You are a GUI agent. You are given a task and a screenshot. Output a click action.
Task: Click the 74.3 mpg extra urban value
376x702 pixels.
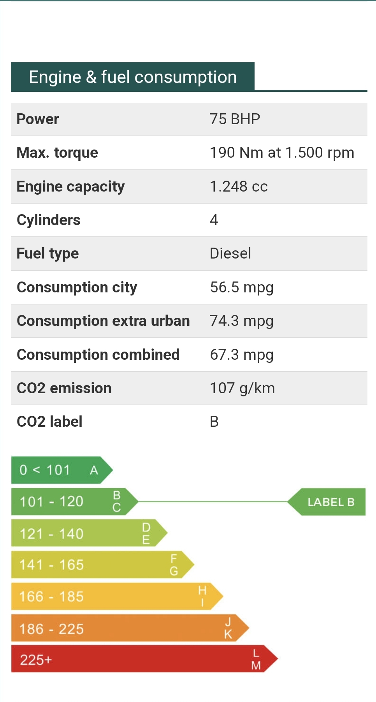pyautogui.click(x=242, y=321)
